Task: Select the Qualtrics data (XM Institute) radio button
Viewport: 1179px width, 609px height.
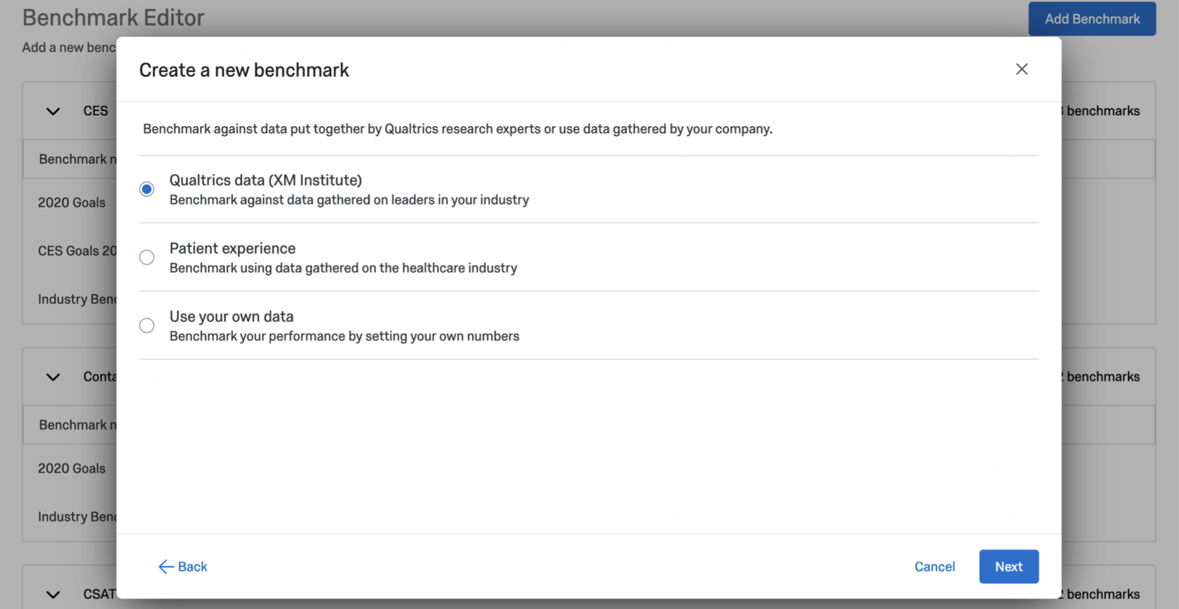Action: [x=147, y=189]
